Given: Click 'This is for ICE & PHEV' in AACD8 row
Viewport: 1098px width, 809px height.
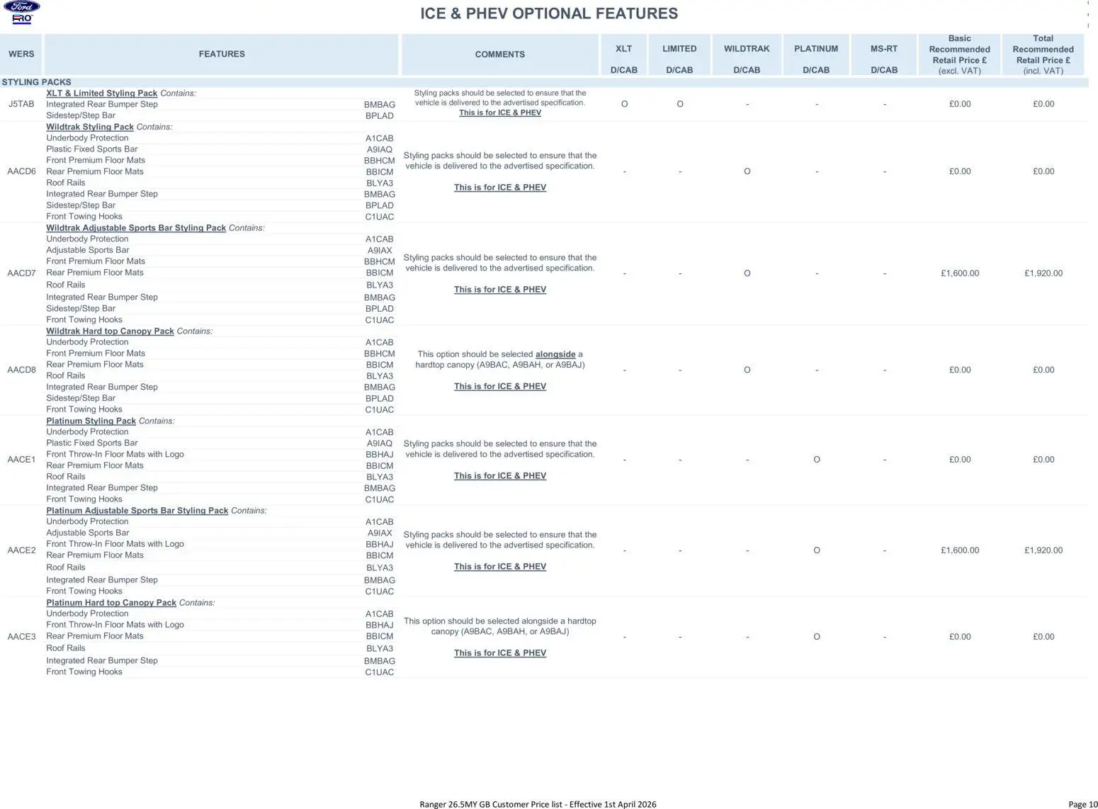Looking at the screenshot, I should pos(500,387).
